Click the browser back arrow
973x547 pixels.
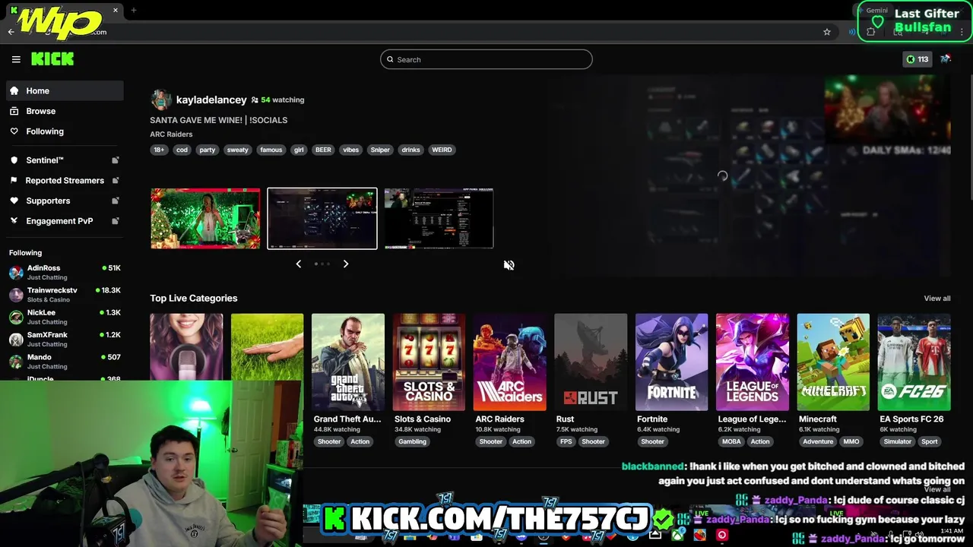coord(11,32)
